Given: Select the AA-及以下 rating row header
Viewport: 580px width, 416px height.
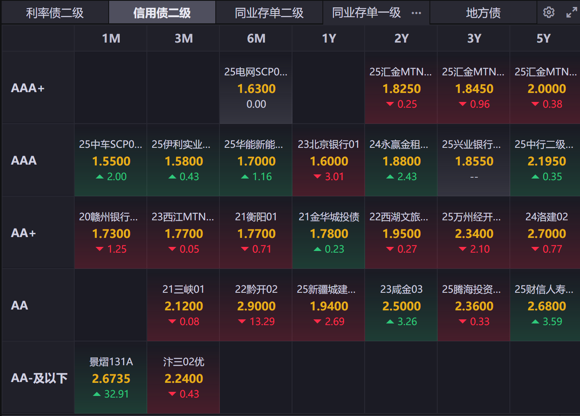Looking at the screenshot, I should [39, 378].
